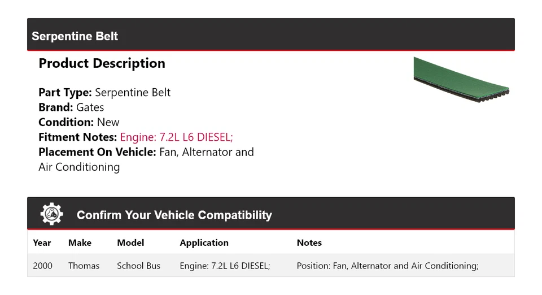This screenshot has height=295, width=542.
Task: Click the Part Type label
Action: pyautogui.click(x=65, y=93)
